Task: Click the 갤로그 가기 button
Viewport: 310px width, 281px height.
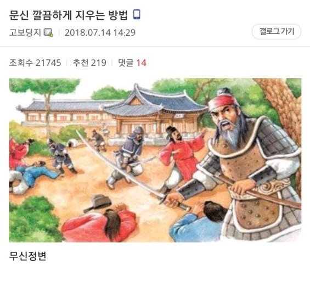Action: (276, 32)
